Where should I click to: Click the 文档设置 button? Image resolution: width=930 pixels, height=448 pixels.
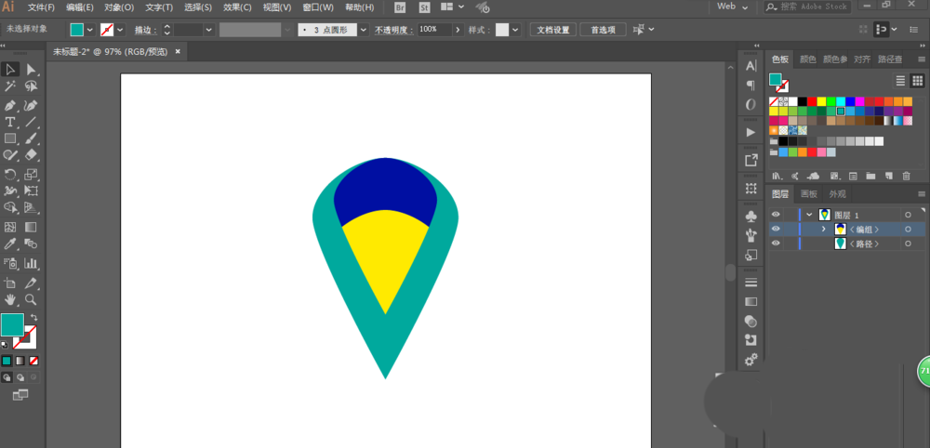pyautogui.click(x=552, y=30)
